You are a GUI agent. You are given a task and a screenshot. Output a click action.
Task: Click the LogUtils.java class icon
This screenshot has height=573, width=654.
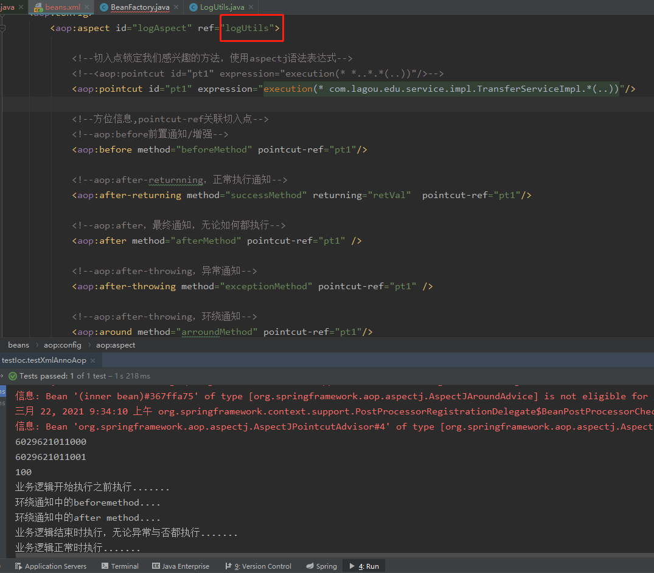click(193, 7)
